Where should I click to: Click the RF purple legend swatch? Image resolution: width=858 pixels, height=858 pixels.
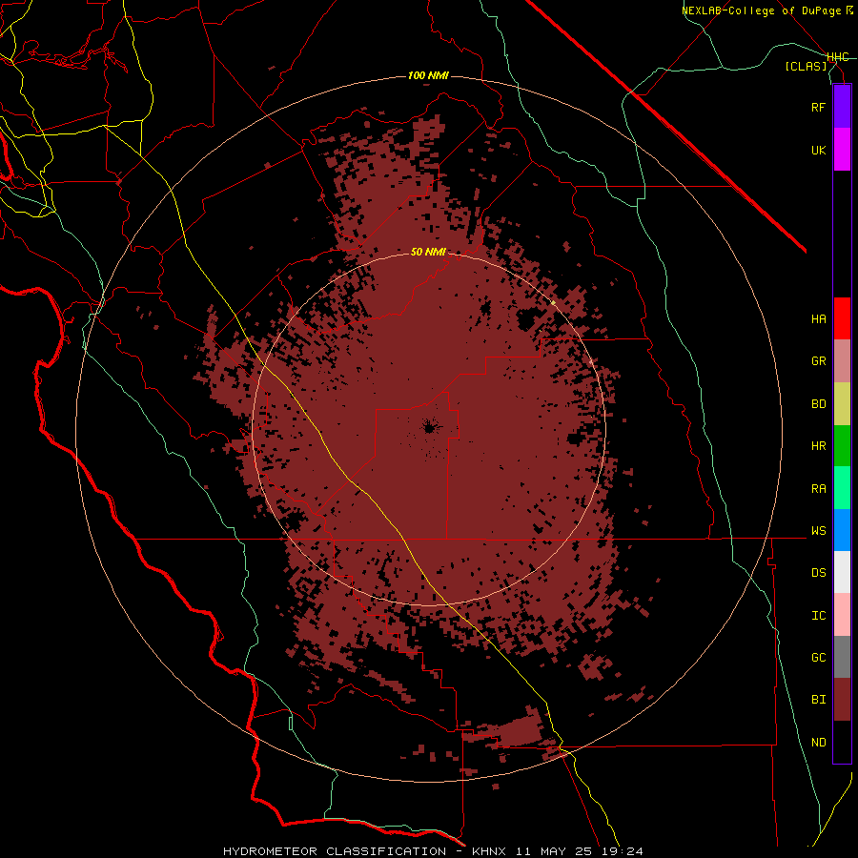[842, 107]
